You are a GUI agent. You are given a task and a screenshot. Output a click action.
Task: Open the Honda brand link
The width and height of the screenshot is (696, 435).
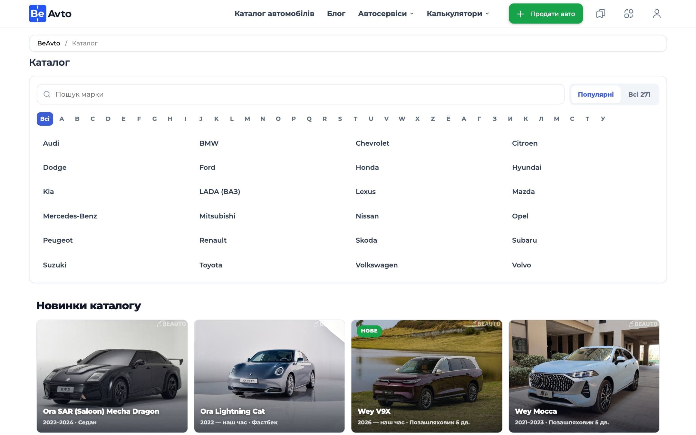[367, 168]
